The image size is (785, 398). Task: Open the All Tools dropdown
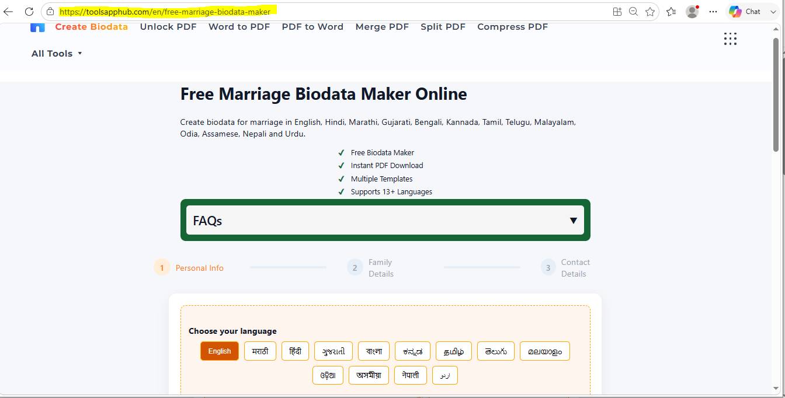pyautogui.click(x=57, y=53)
